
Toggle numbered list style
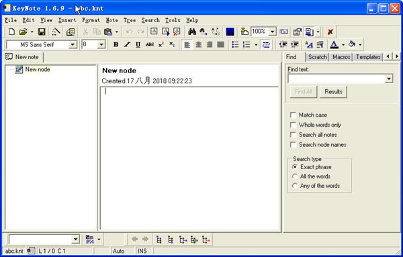(247, 45)
